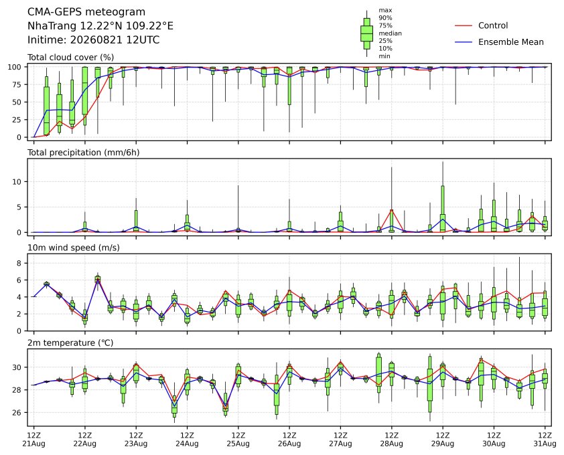The width and height of the screenshot is (564, 455).
Task: Click the red Control legend line
Action: click(464, 26)
